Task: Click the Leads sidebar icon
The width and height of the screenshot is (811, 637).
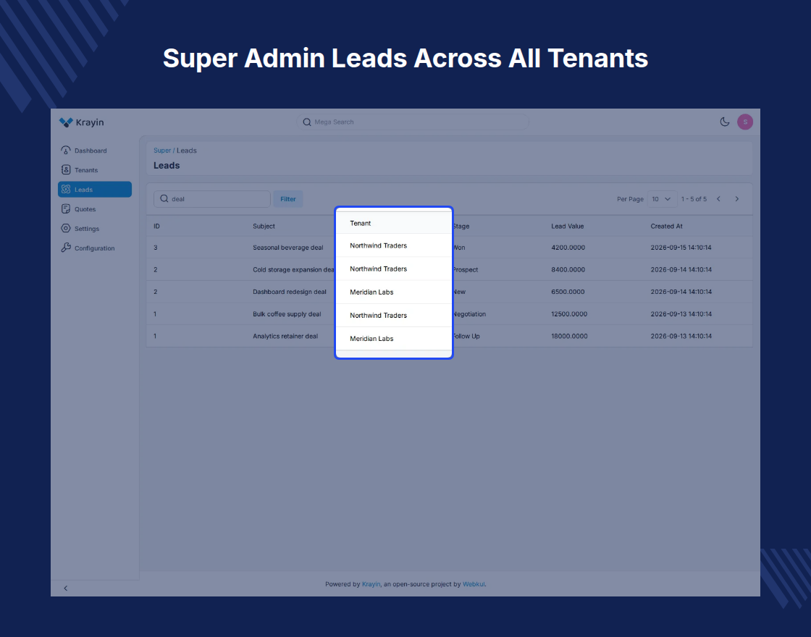Action: [66, 189]
